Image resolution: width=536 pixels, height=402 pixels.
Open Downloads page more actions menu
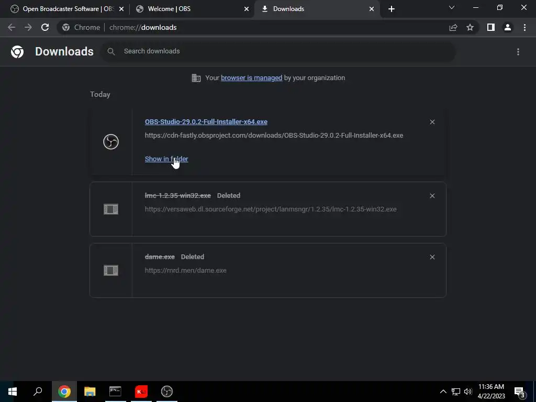(x=518, y=52)
